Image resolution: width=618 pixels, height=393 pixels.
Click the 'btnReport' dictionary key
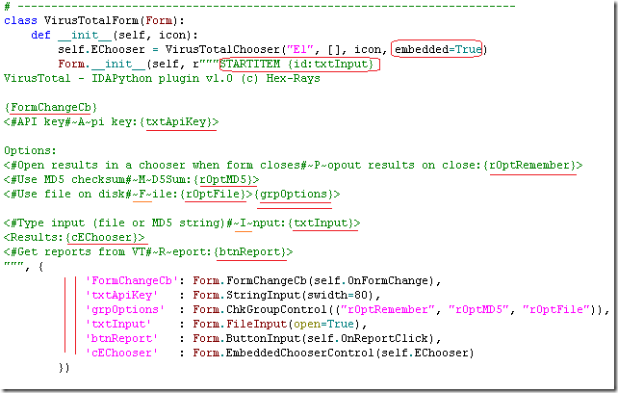coord(122,338)
